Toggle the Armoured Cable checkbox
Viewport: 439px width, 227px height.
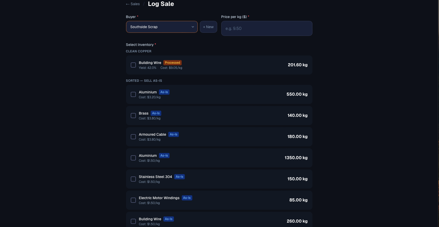[x=133, y=137]
